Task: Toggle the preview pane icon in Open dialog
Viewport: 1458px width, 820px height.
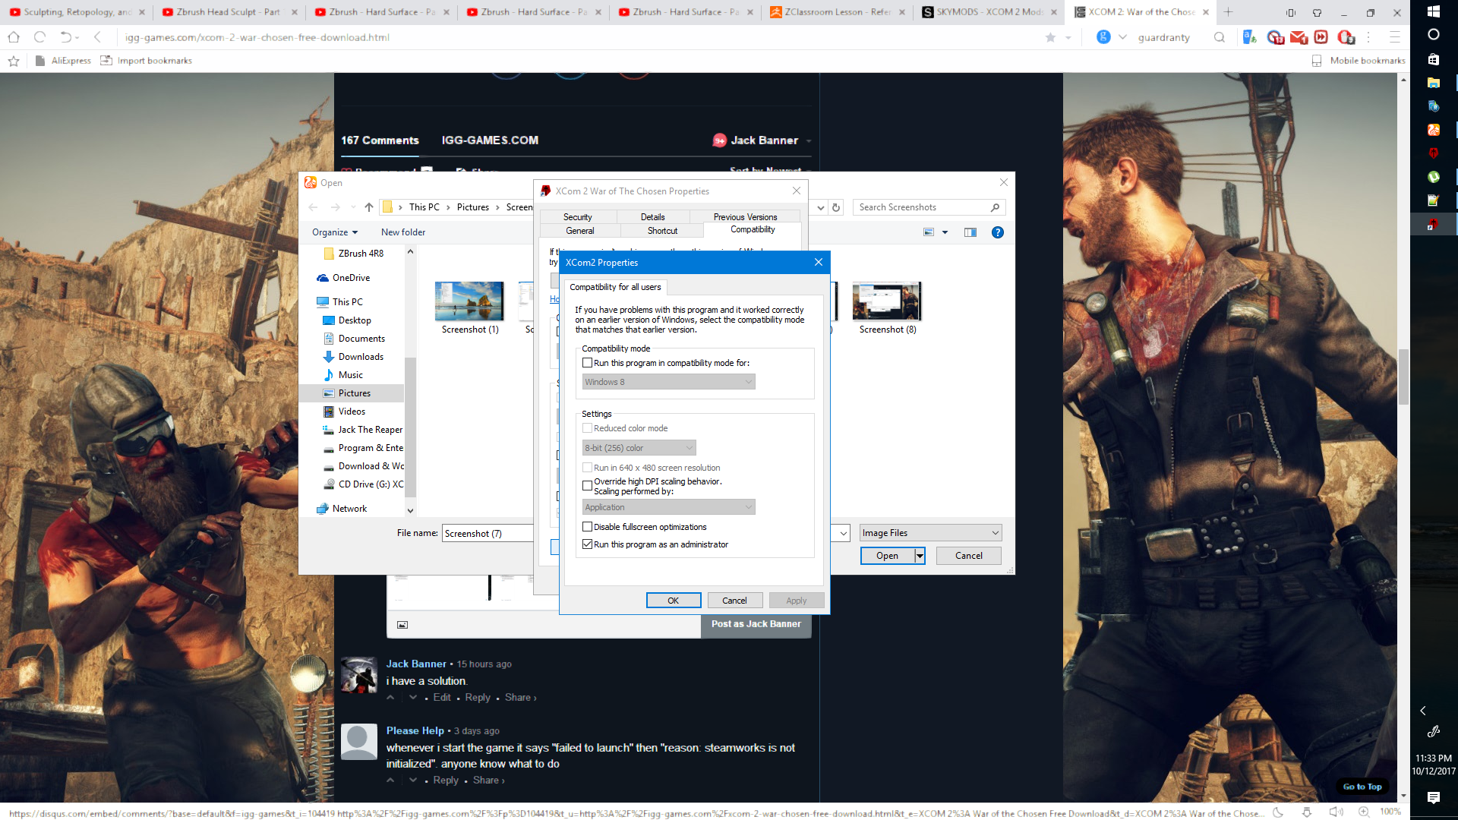Action: pos(970,232)
